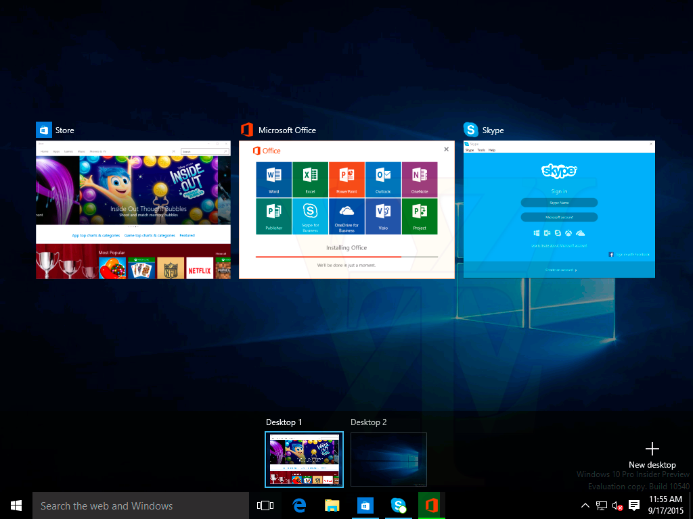Open the Action Center notifications icon
Screen dimensions: 693x519
pyautogui.click(x=634, y=505)
